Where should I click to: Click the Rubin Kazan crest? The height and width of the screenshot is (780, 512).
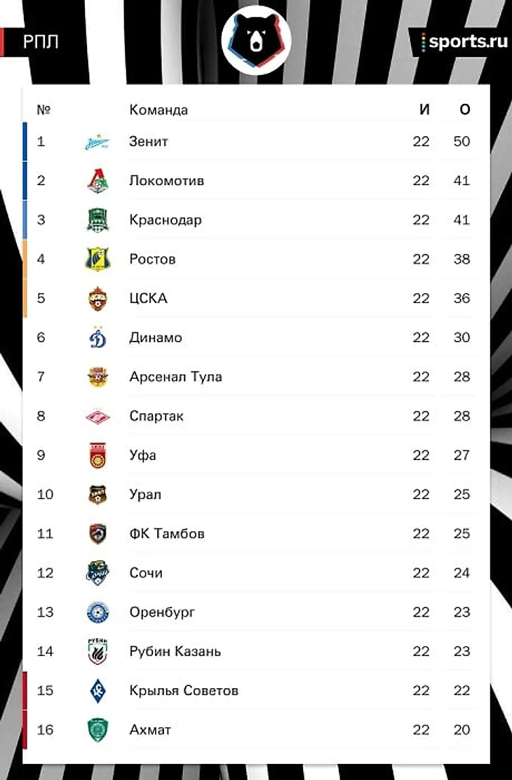(97, 652)
